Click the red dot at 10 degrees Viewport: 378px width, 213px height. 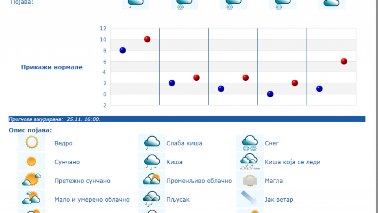click(147, 39)
